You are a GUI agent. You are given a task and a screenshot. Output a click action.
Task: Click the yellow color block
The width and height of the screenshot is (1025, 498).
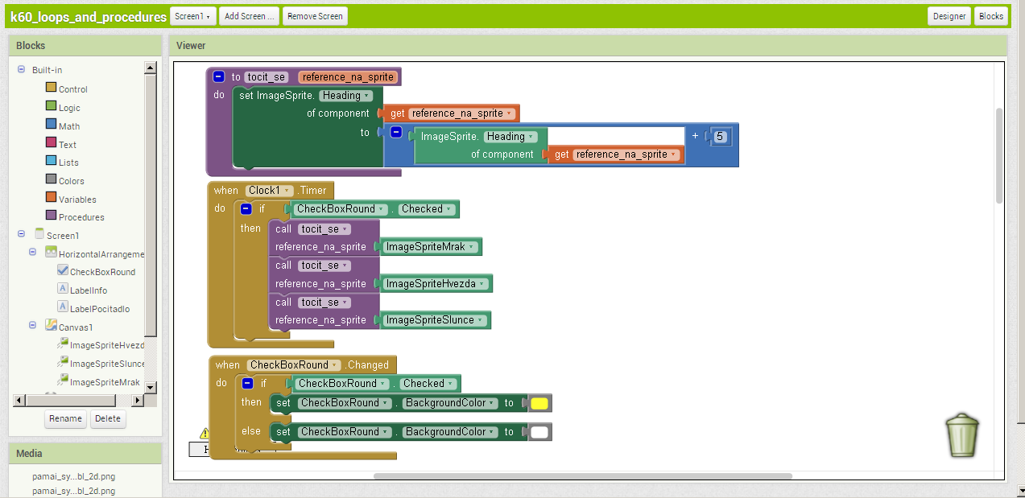click(539, 404)
